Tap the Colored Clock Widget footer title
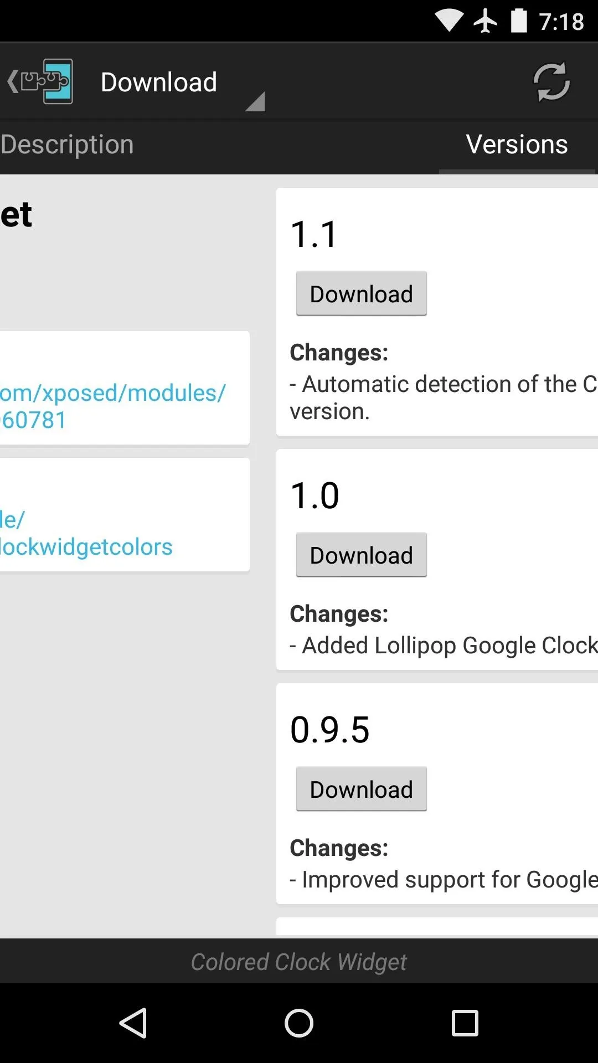This screenshot has height=1063, width=598. (299, 962)
